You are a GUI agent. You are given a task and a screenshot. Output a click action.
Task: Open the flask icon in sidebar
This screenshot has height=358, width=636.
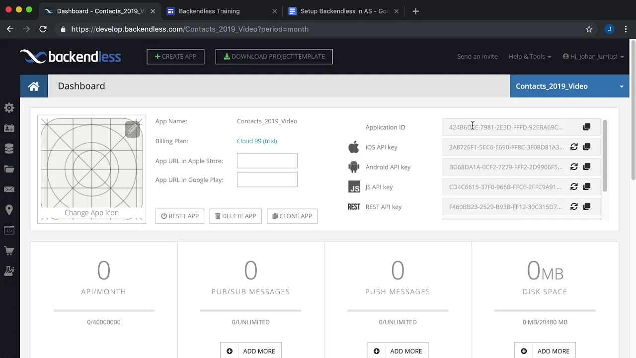click(9, 271)
